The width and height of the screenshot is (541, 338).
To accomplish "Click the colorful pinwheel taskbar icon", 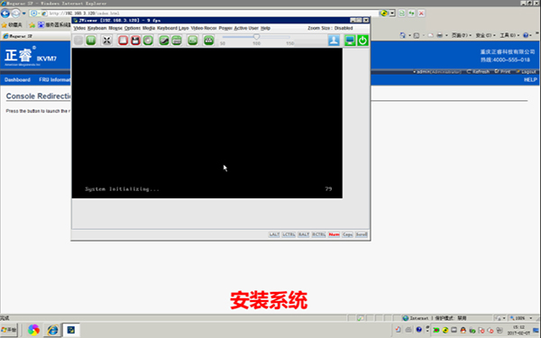I will click(x=33, y=330).
